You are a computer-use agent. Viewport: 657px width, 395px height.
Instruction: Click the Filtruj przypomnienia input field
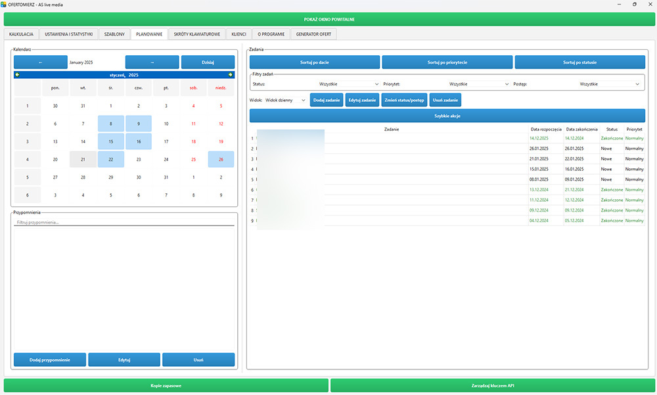(124, 222)
